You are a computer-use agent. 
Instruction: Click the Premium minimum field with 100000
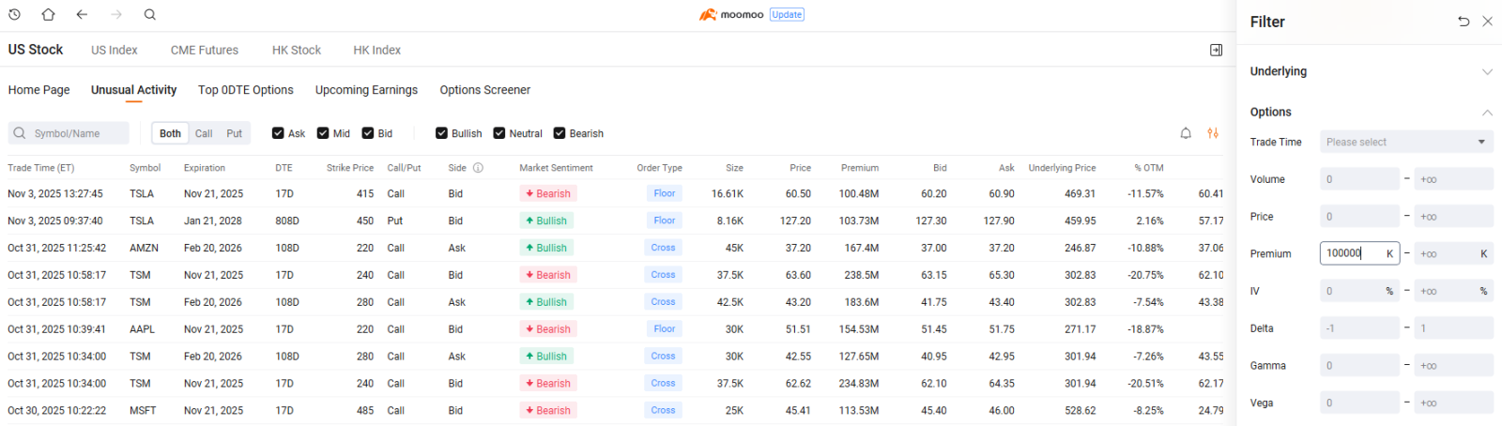(x=1359, y=253)
